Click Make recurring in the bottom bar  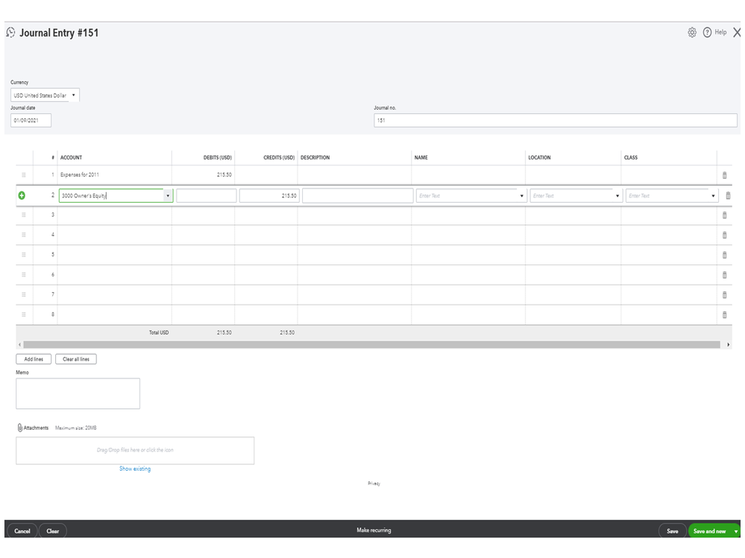(x=374, y=530)
